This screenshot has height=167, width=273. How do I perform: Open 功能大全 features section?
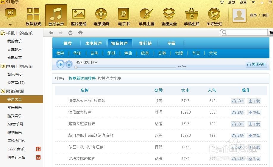click(169, 17)
